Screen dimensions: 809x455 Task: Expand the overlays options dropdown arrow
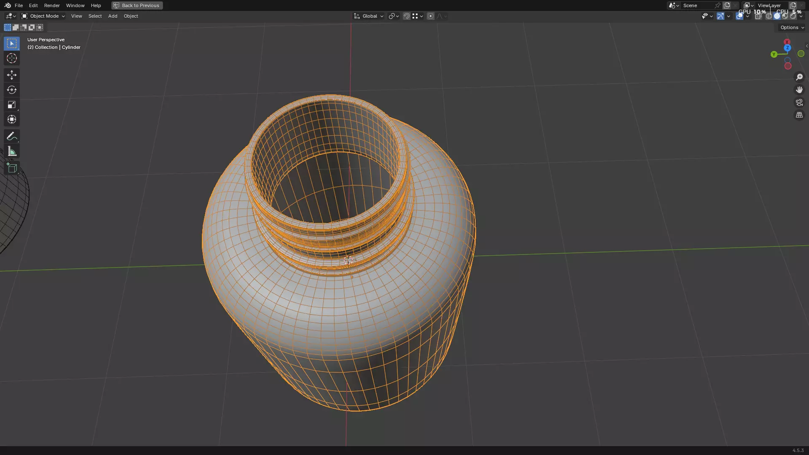coord(747,16)
